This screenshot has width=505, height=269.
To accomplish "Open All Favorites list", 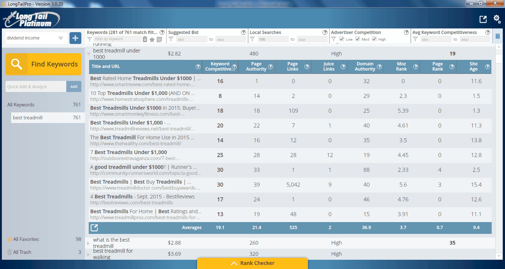I will click(x=44, y=239).
